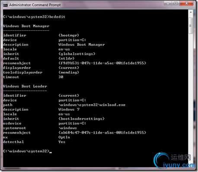Screen dimensions: 198x172
Task: Click the '{bootmgr}' identifier value
Action: point(69,35)
